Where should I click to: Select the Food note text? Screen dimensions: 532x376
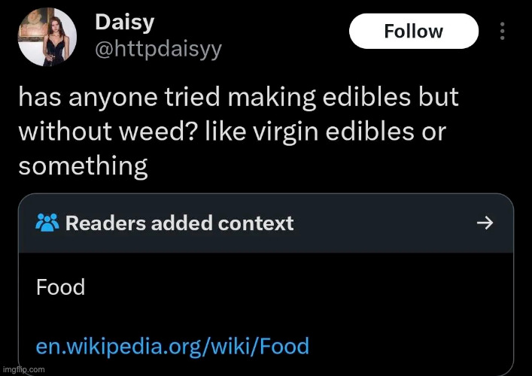(x=60, y=287)
